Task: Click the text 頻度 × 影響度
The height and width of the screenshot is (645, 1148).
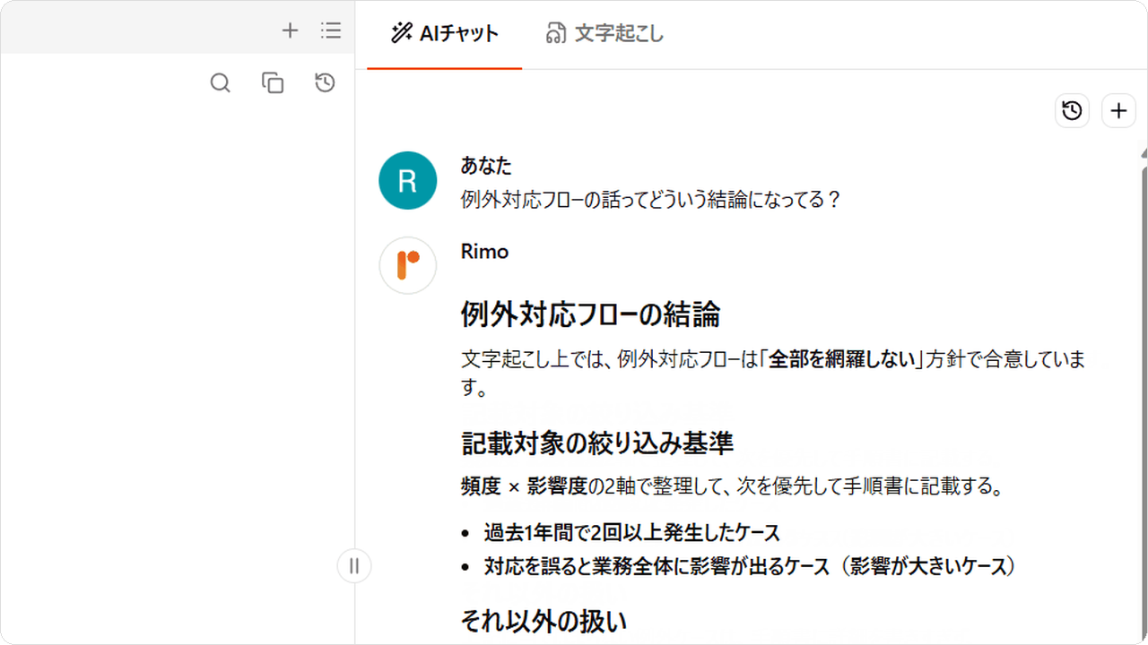Action: (x=524, y=487)
